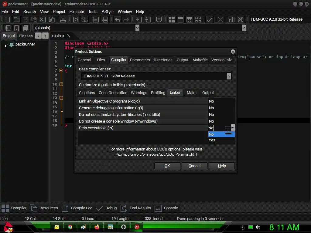Click the Profile bar-chart toolbar icon

pyautogui.click(x=232, y=19)
